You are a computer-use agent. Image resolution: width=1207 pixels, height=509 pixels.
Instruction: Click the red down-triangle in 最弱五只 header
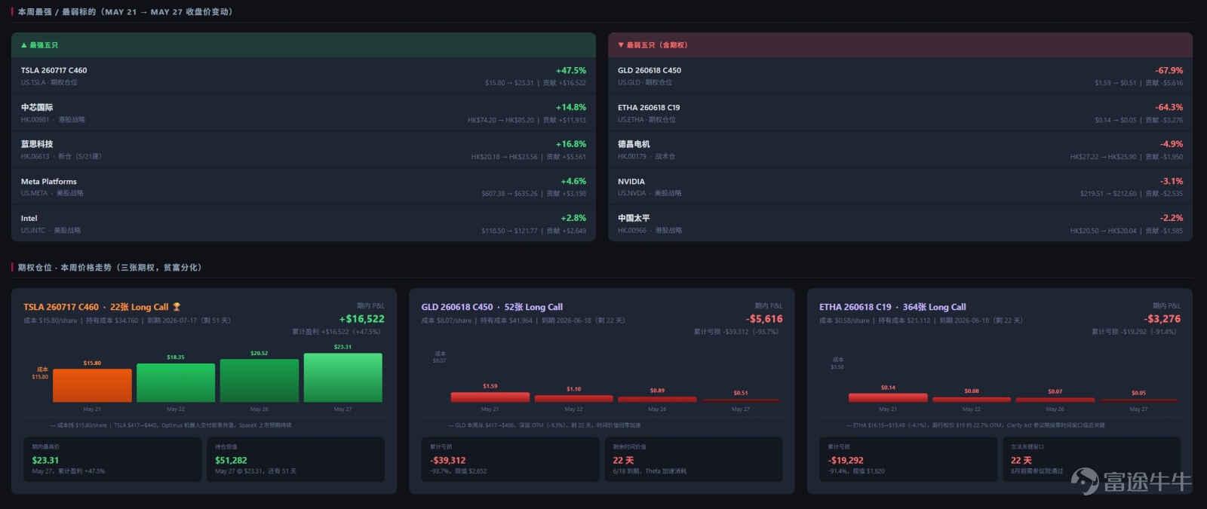621,45
